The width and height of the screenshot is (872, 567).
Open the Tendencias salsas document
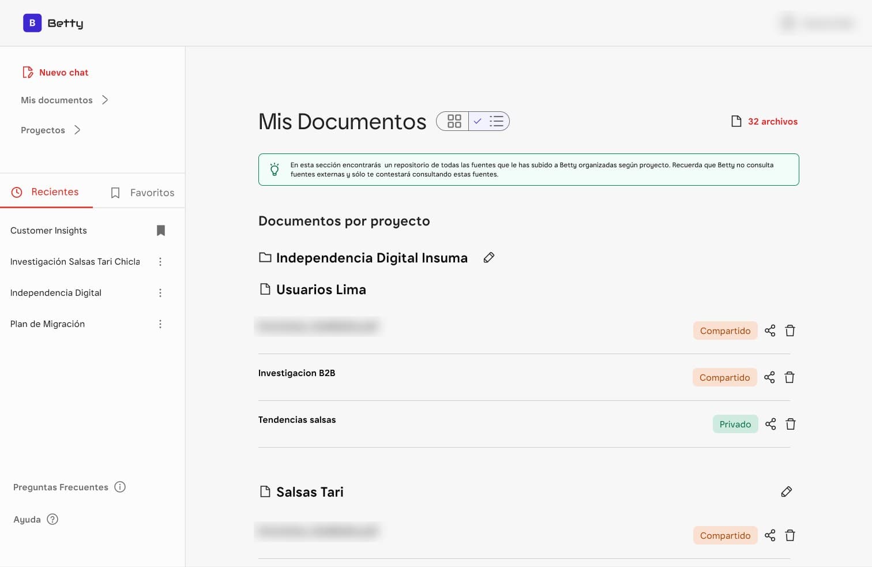pos(297,420)
